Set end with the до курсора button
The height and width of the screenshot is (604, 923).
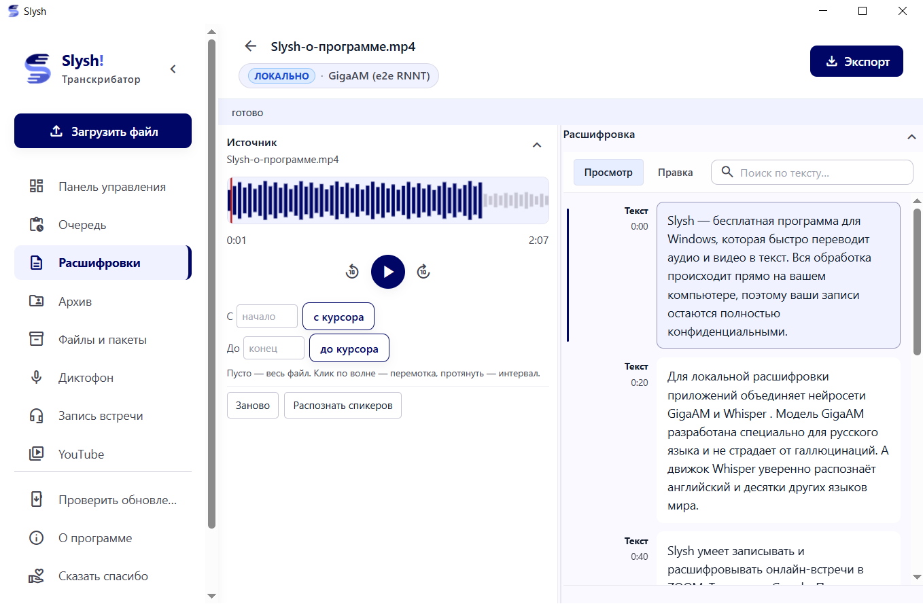point(349,349)
